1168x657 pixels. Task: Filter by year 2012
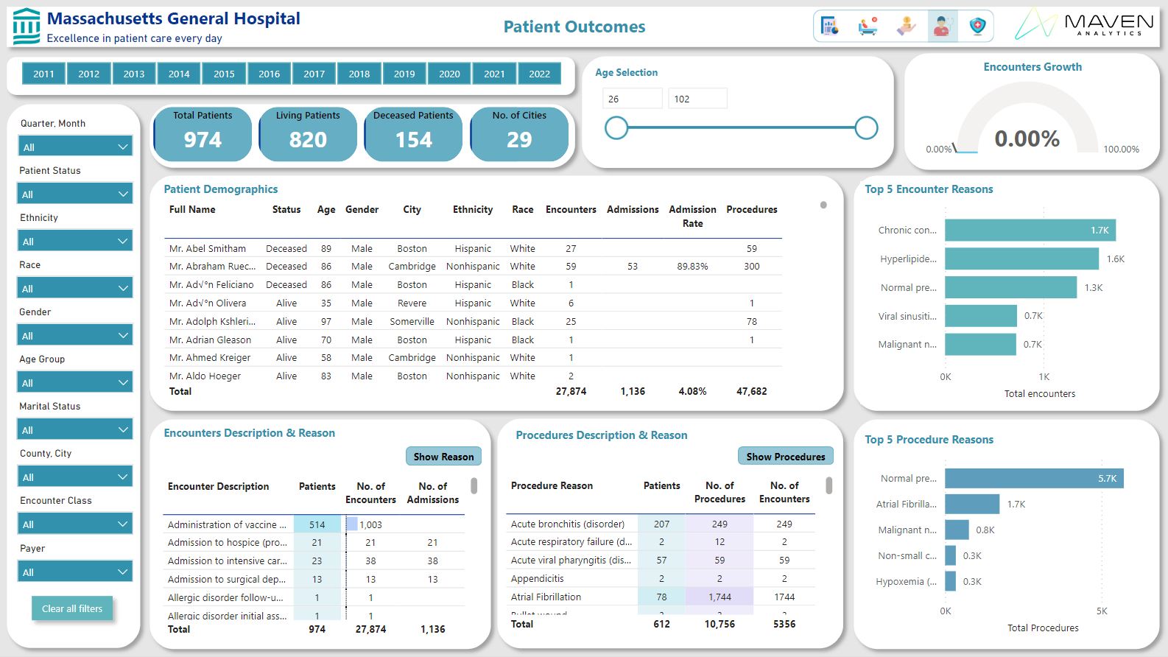88,74
